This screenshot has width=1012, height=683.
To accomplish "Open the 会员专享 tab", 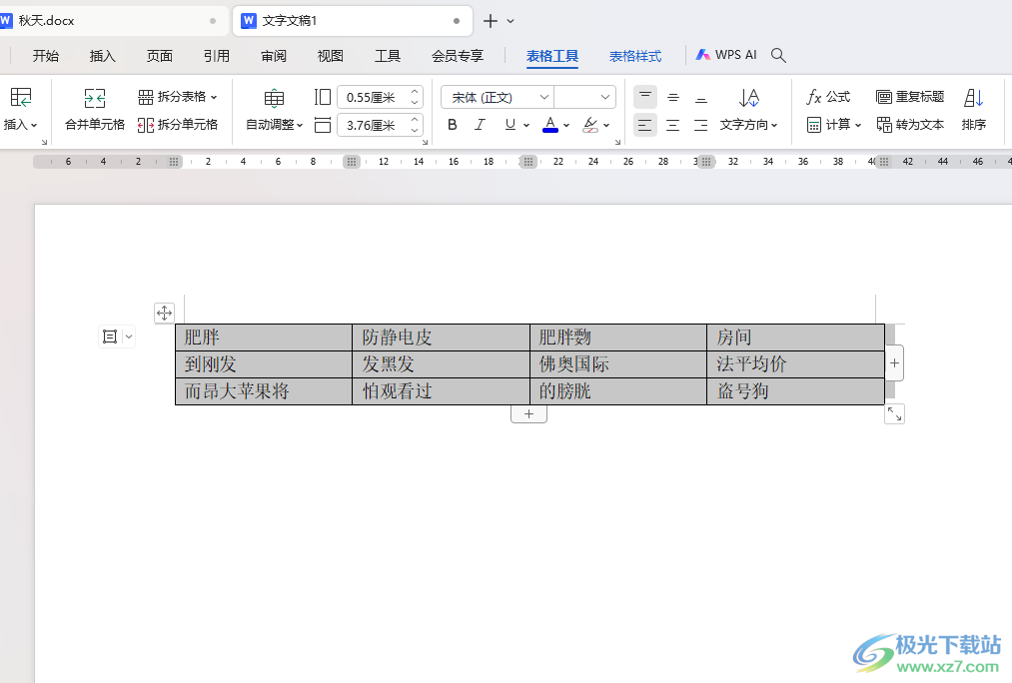I will point(458,56).
